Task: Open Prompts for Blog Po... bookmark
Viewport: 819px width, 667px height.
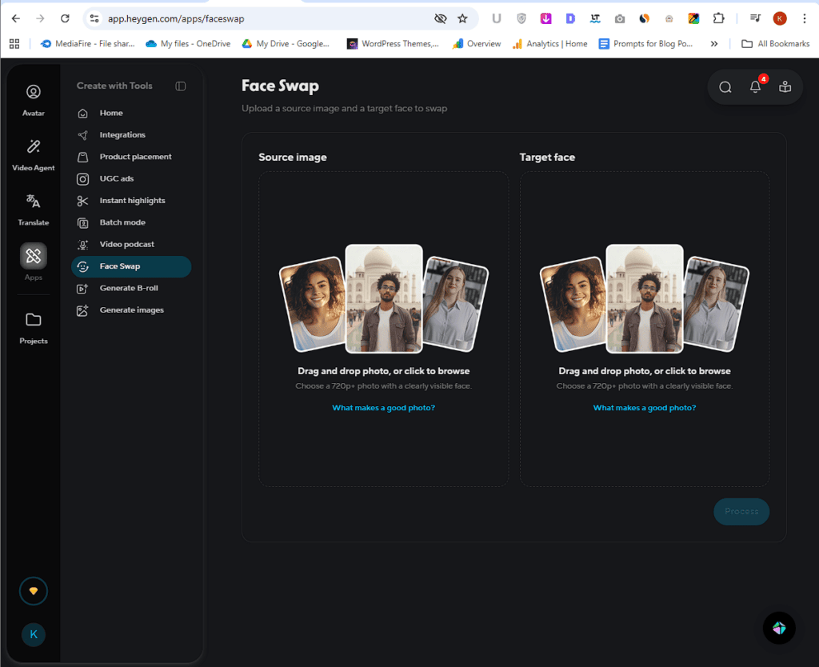Action: (646, 44)
